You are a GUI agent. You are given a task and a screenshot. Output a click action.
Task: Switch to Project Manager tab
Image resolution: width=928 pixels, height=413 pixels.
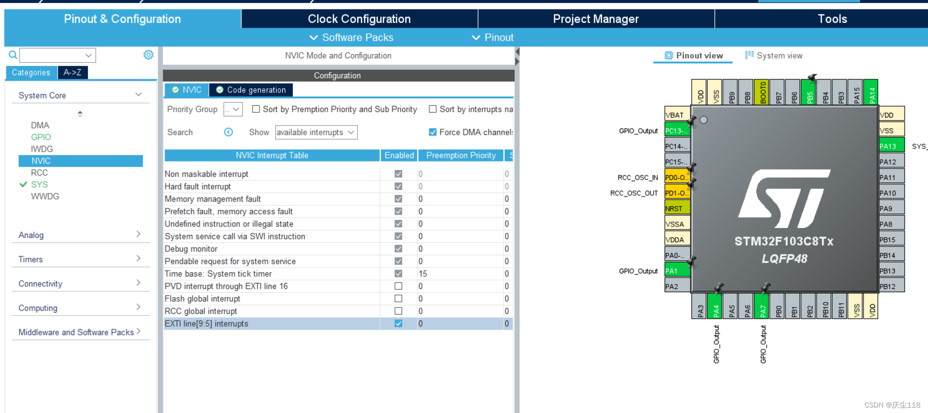tap(596, 19)
